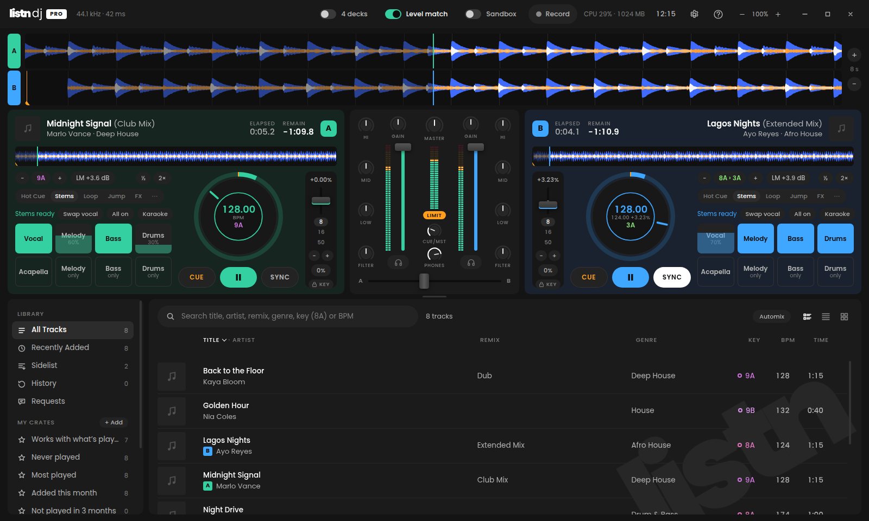
Task: Open deck B more options ellipsis
Action: click(837, 196)
